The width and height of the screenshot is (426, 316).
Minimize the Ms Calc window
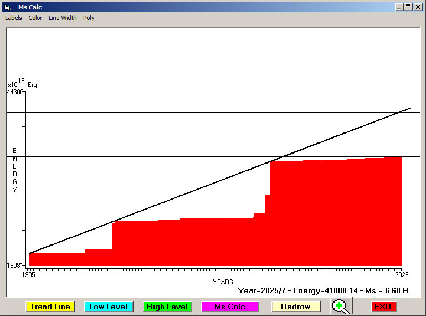[399, 7]
